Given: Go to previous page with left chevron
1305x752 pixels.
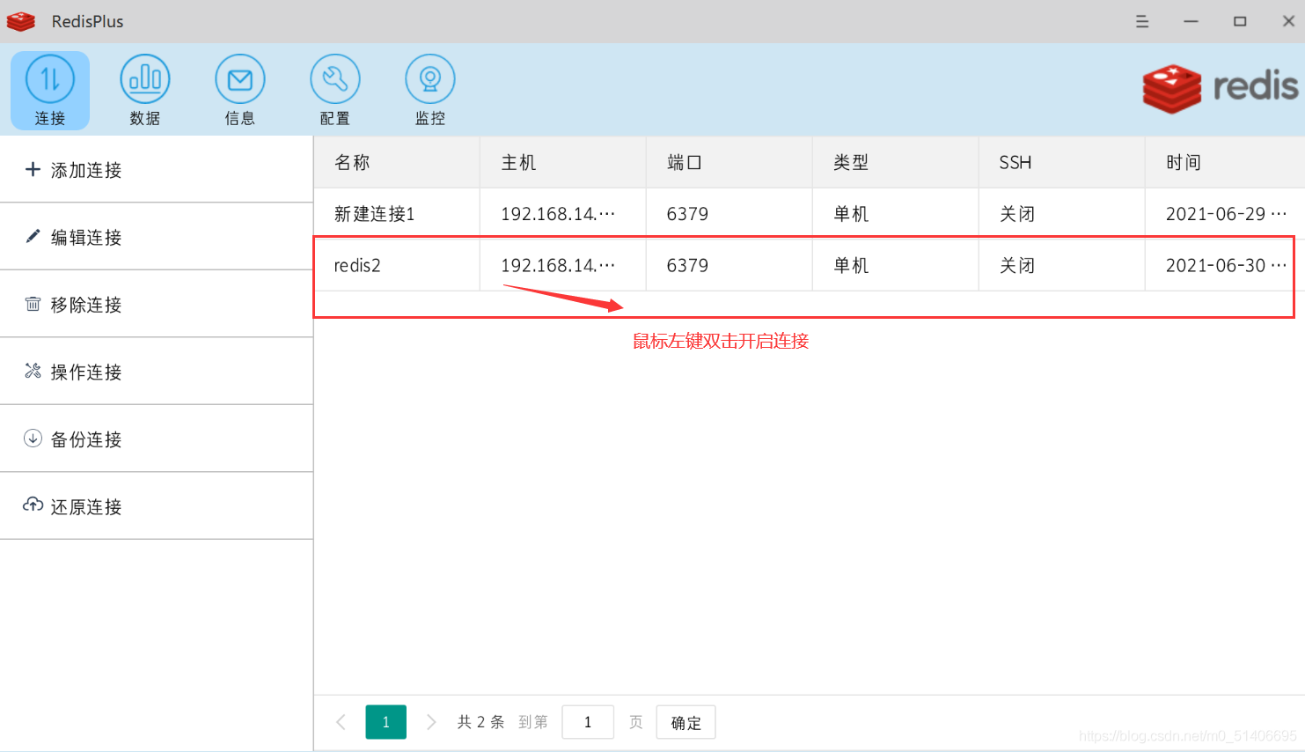Looking at the screenshot, I should point(341,722).
